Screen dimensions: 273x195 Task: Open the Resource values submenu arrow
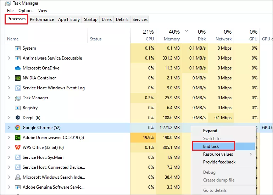[251, 154]
